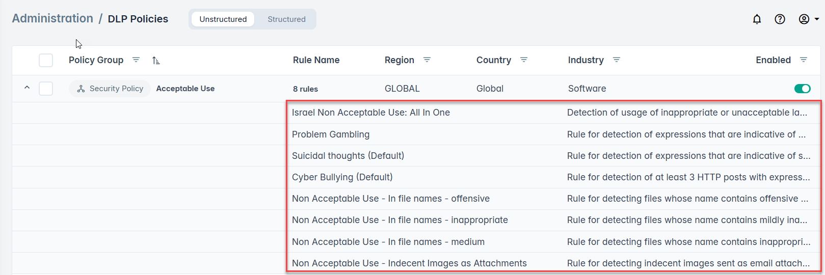
Task: Switch to the Structured tab
Action: (286, 19)
